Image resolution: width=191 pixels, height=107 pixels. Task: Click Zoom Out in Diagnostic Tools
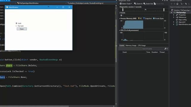pyautogui.click(x=148, y=4)
